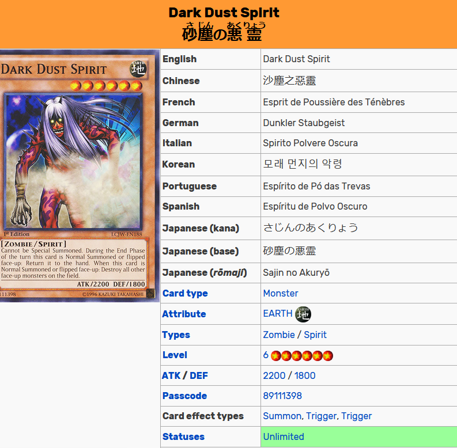
Task: Select the Korean name 모래 먼지의 악령
Action: [x=303, y=164]
